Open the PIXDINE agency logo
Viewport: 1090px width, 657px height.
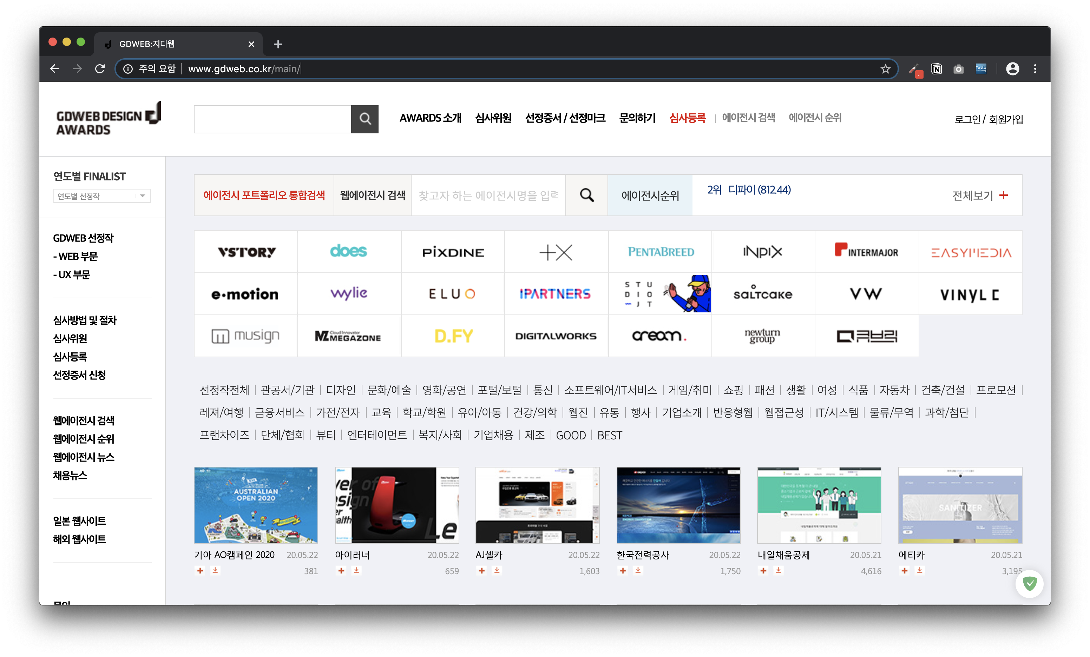453,252
